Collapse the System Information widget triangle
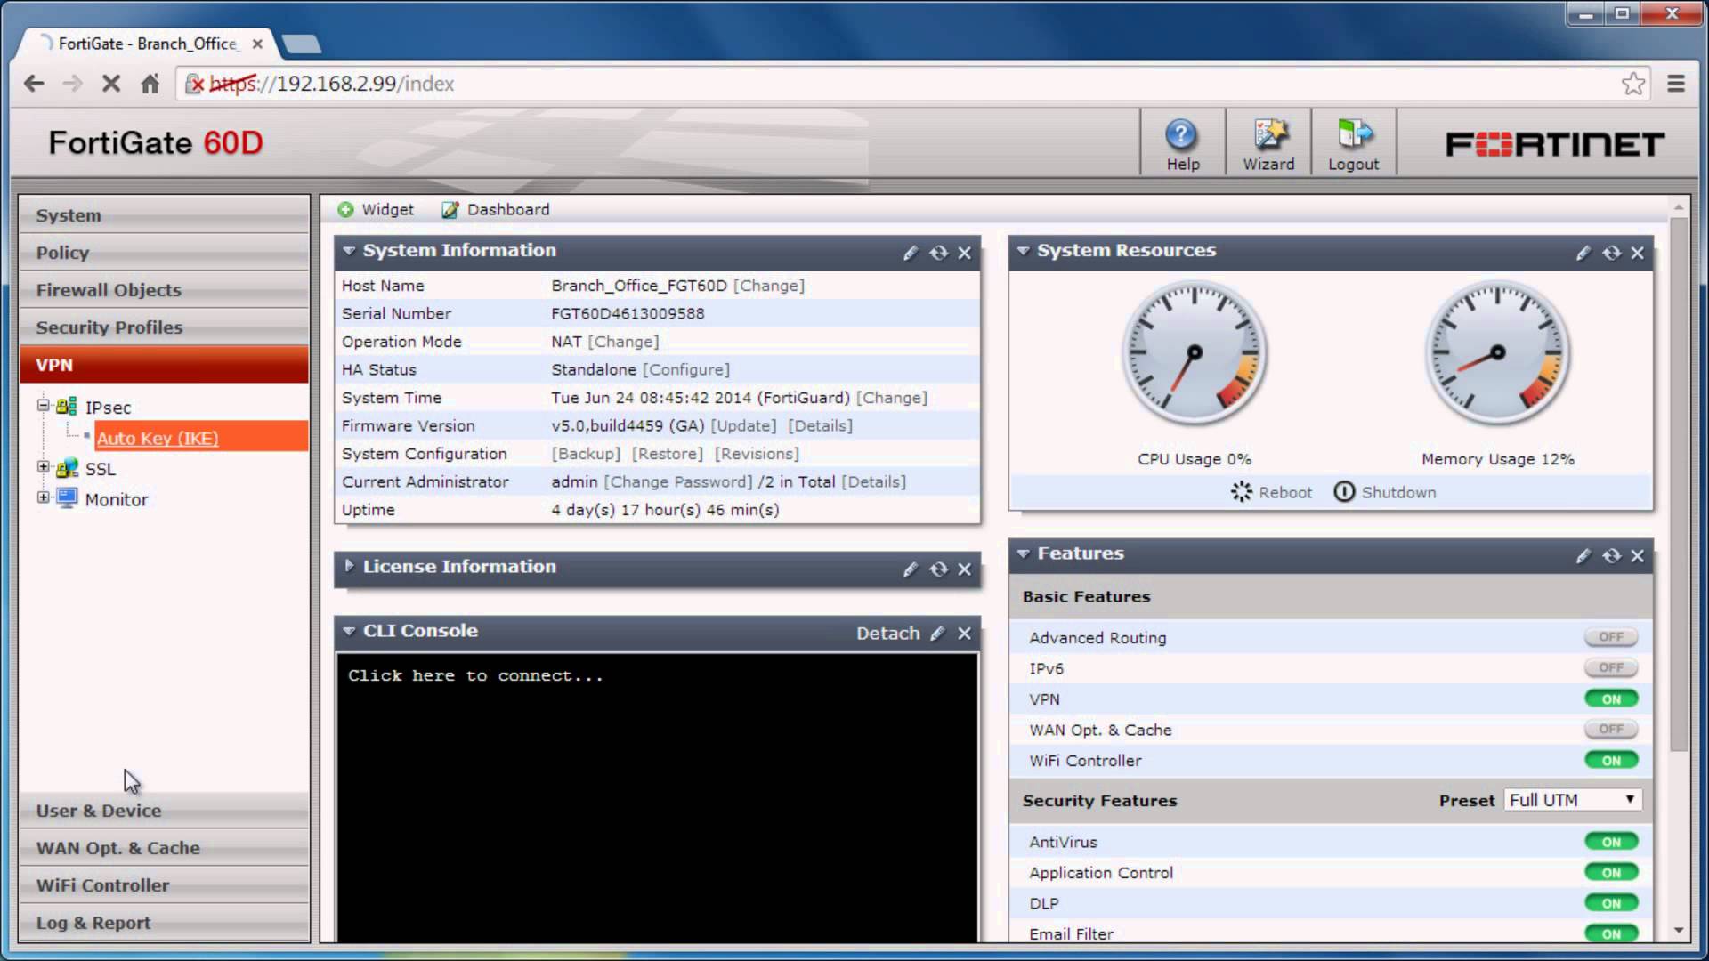Image resolution: width=1709 pixels, height=961 pixels. [349, 251]
